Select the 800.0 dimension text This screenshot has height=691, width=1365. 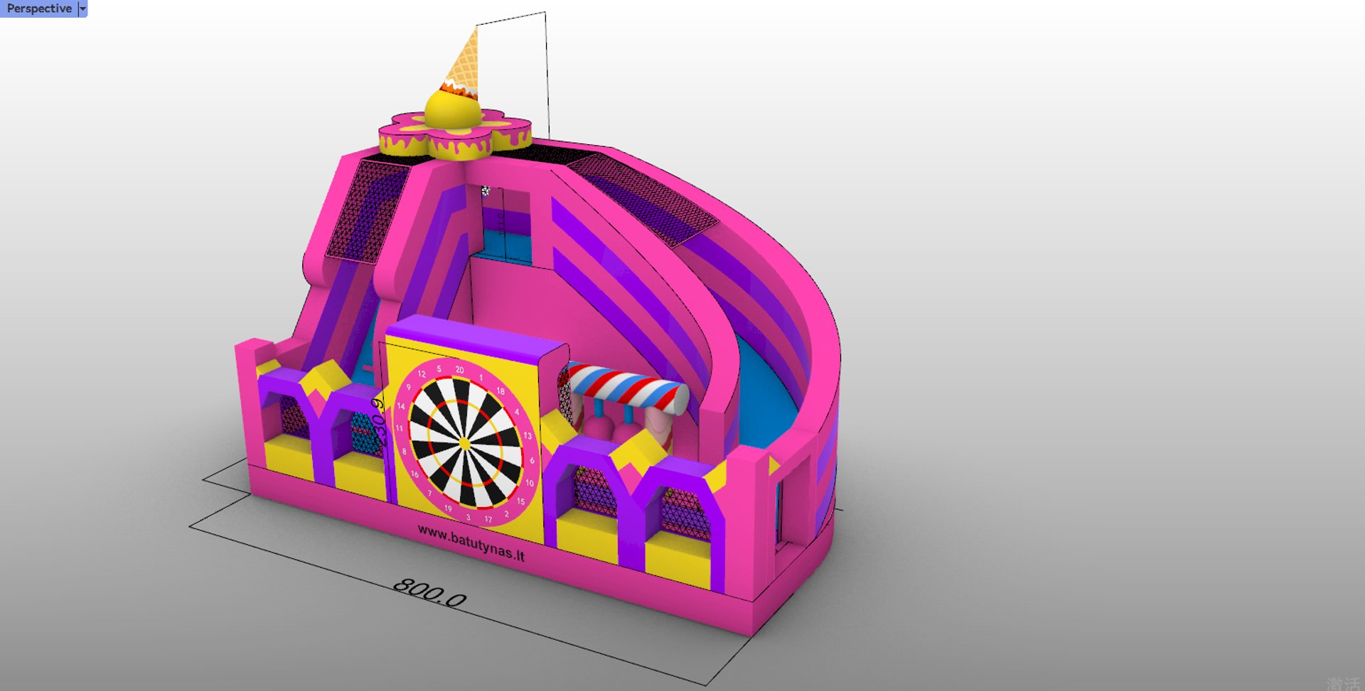[x=429, y=592]
